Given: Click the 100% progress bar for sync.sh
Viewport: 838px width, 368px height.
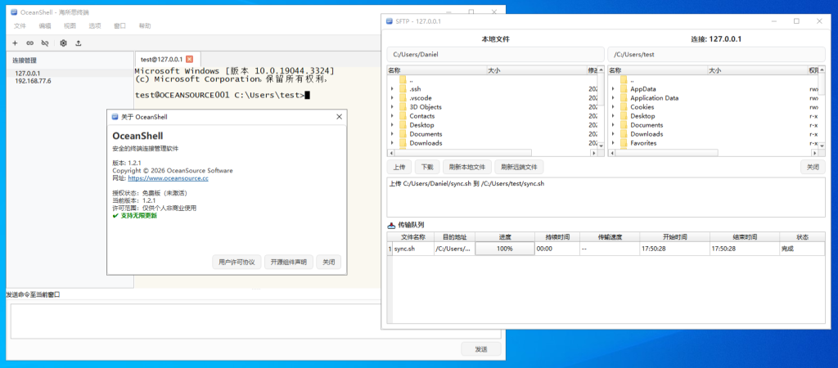Looking at the screenshot, I should 504,249.
